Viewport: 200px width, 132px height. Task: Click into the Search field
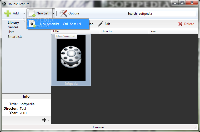[167, 14]
